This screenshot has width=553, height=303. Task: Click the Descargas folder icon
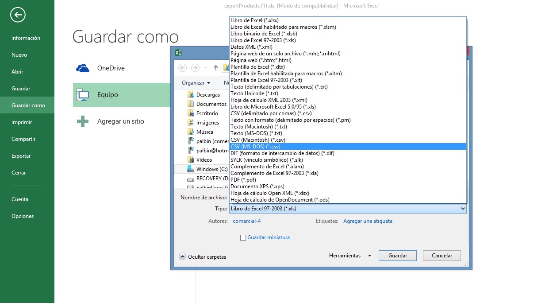coord(191,94)
